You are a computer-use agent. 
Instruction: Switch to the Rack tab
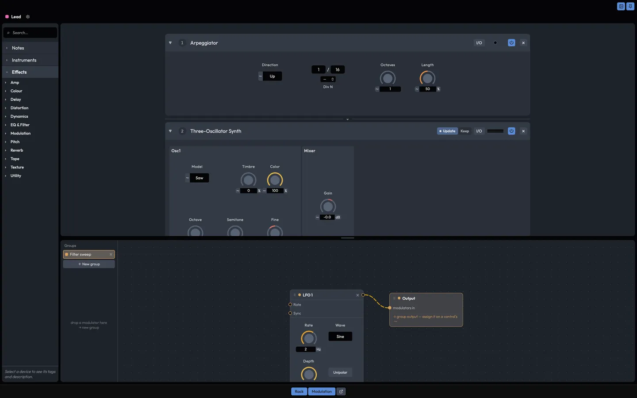point(299,391)
